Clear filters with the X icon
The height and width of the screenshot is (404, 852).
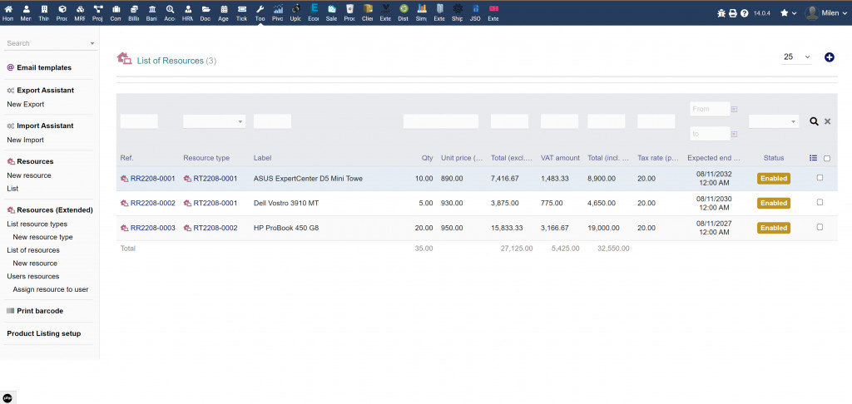click(x=827, y=121)
